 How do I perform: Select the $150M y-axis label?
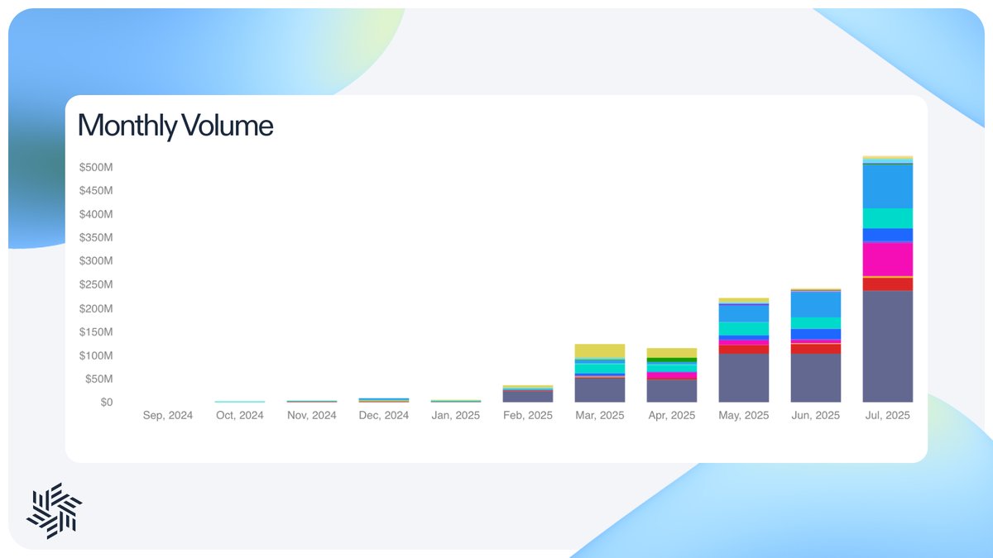coord(96,331)
